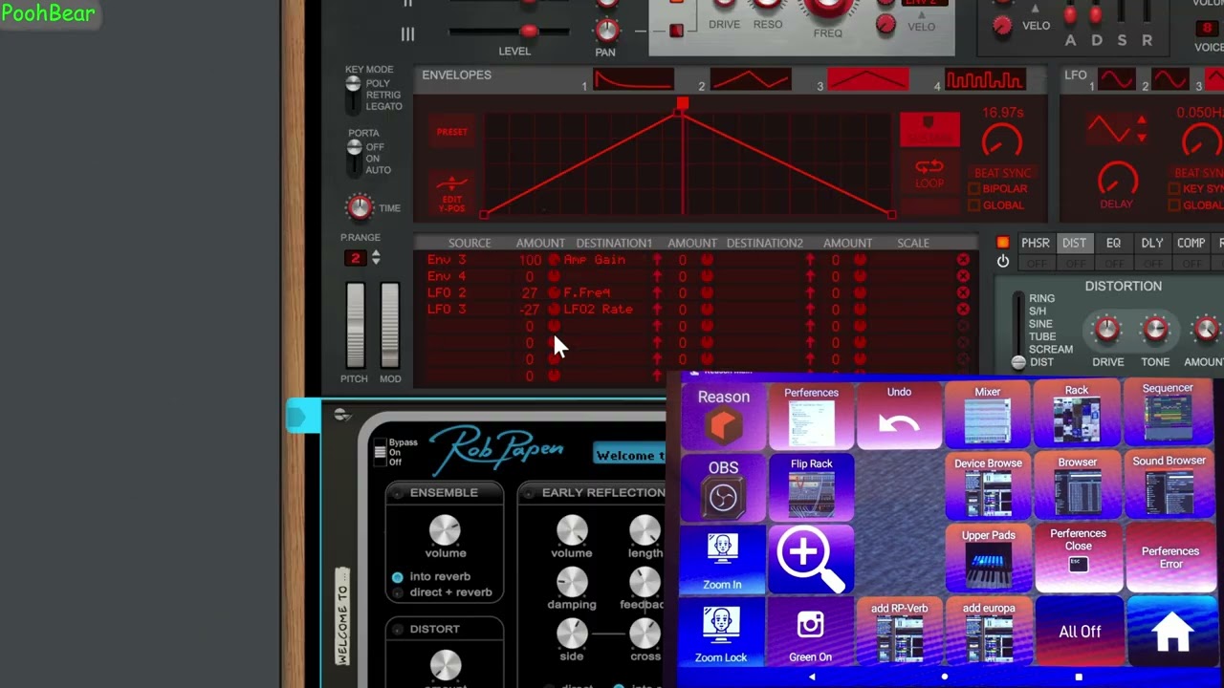
Task: Flip the RP-Verb Bypass switch
Action: [x=380, y=452]
